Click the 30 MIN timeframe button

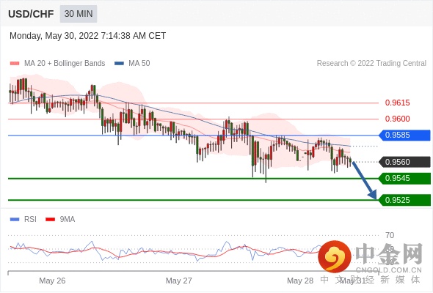[79, 14]
